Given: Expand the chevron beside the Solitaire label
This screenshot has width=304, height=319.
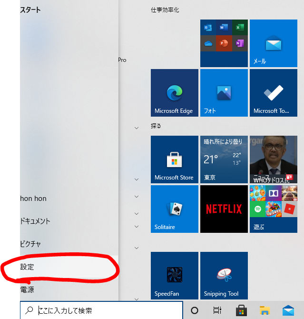Looking at the screenshot, I should pos(137,227).
